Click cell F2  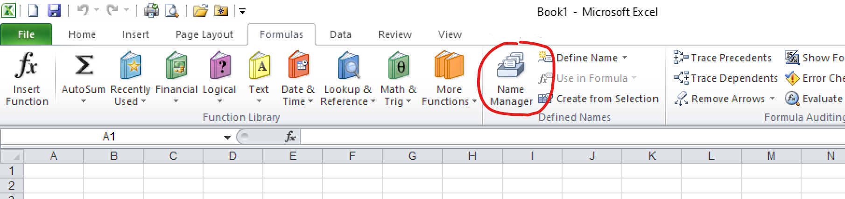pos(352,186)
